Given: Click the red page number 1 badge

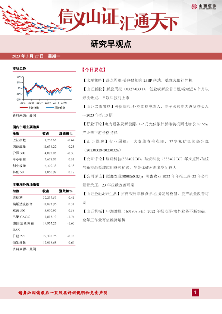Looking at the screenshot, I should [x=196, y=293].
